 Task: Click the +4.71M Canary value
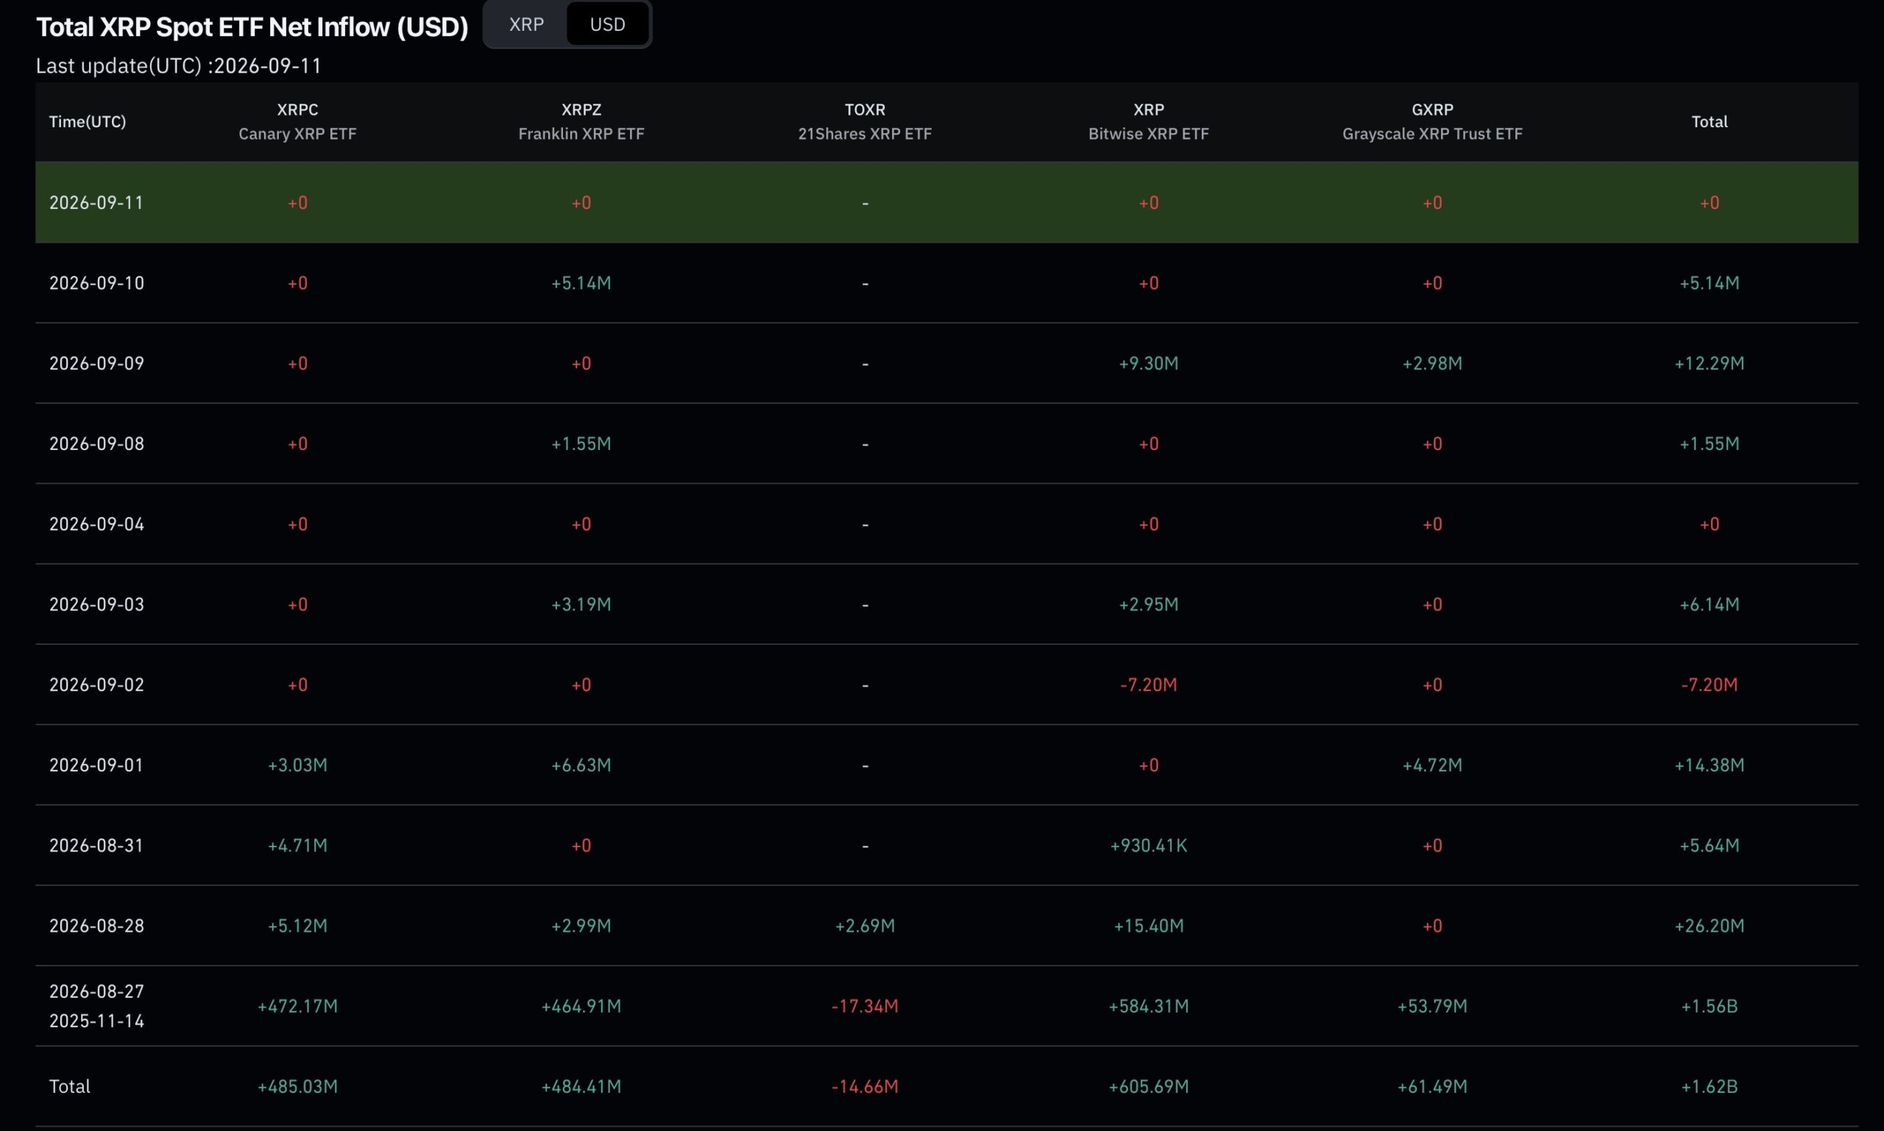(x=297, y=845)
